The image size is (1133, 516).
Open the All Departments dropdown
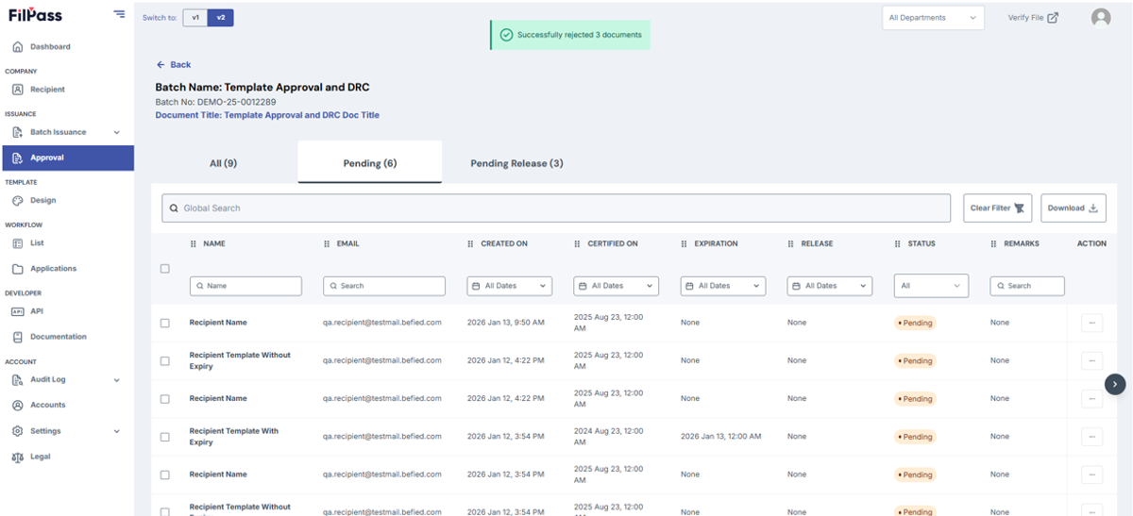coord(933,18)
